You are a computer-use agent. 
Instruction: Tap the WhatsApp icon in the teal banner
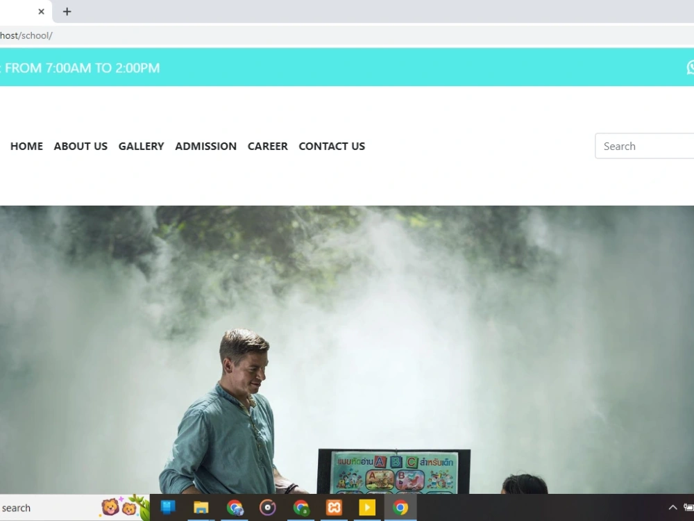point(690,67)
